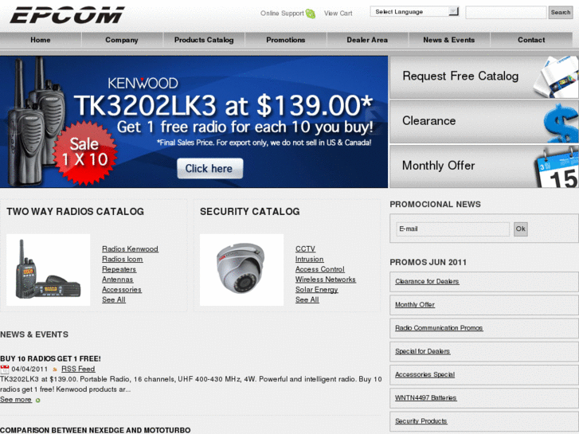Click the Search button
Viewport: 579px width, 434px height.
pyautogui.click(x=561, y=12)
